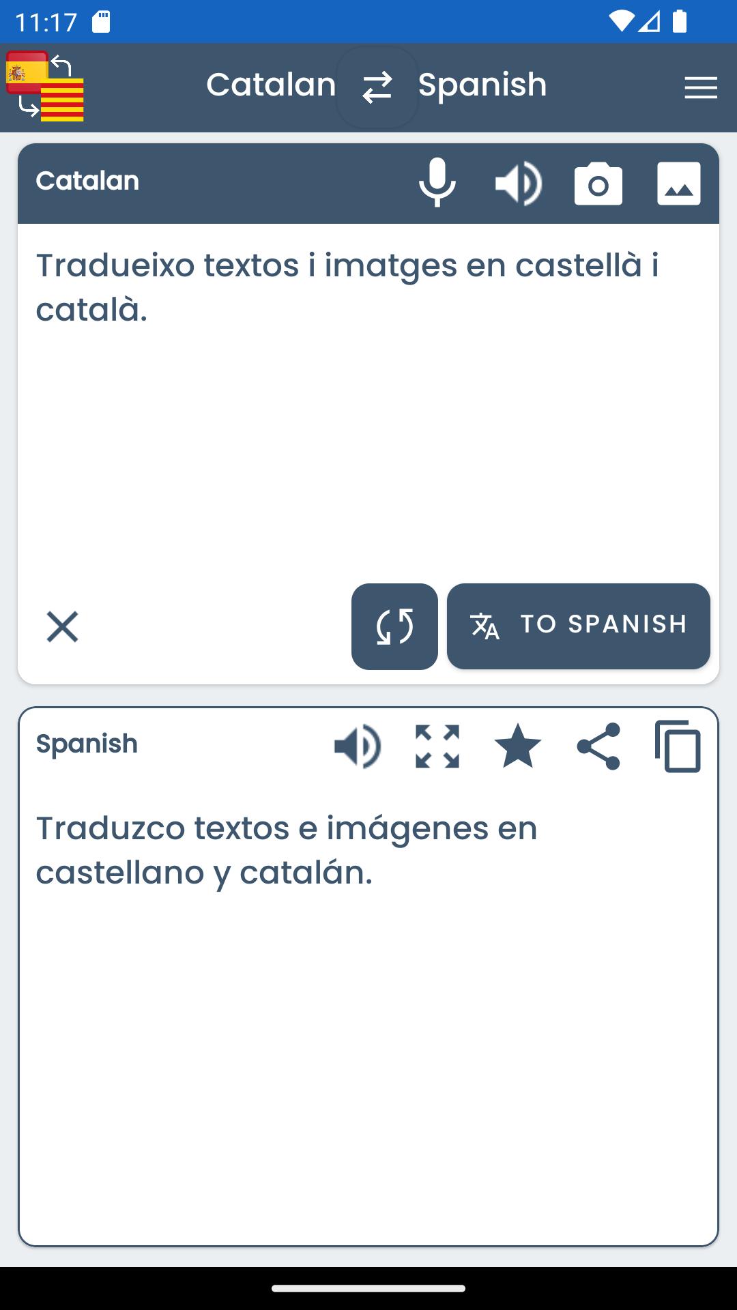Select the Catalan source language label
The image size is (737, 1310).
[271, 85]
